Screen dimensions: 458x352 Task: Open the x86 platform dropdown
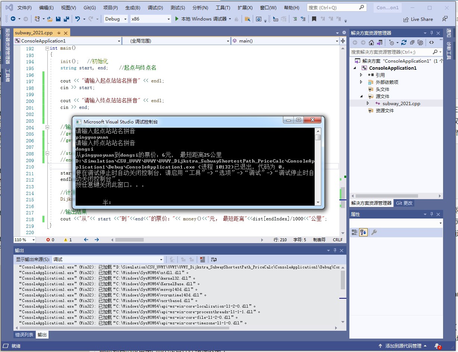click(150, 19)
